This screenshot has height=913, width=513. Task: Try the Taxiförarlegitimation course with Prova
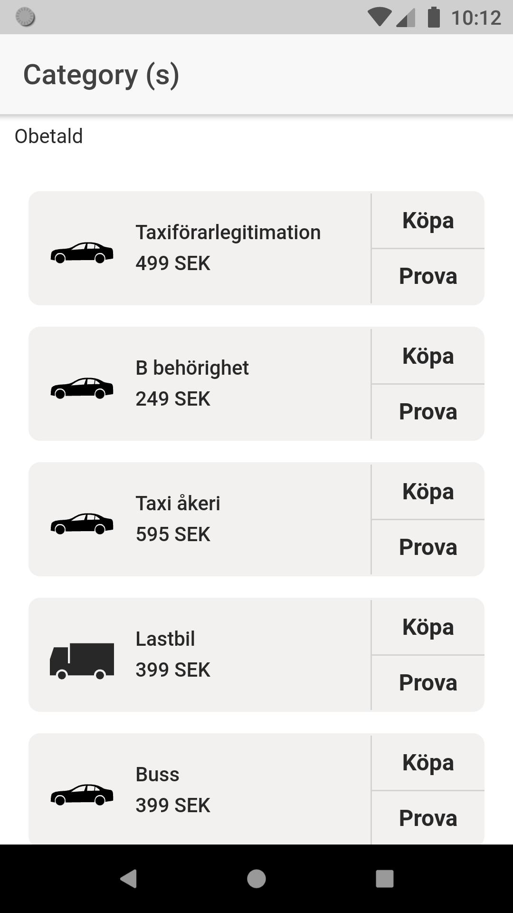(428, 276)
